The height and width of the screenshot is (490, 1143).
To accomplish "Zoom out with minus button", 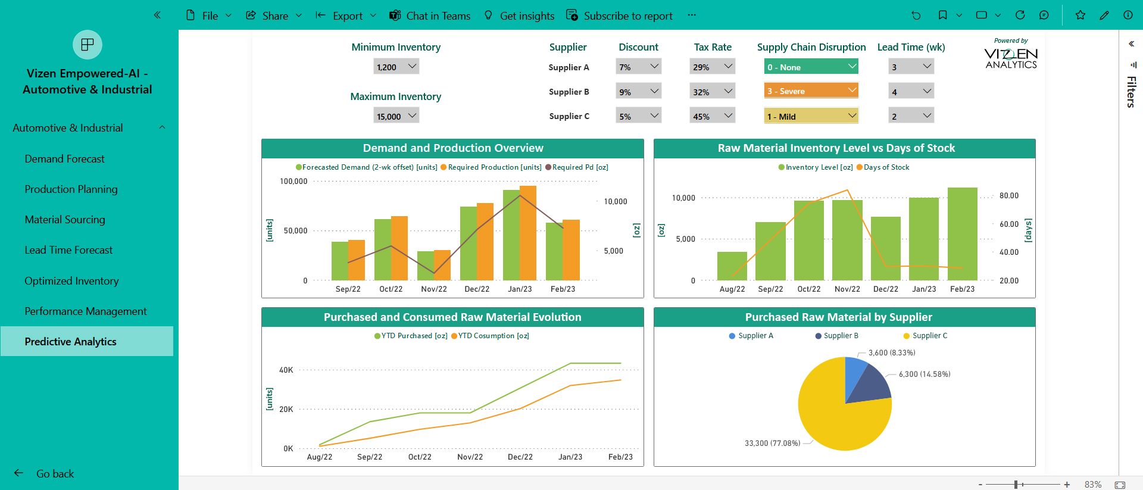I will click(980, 485).
